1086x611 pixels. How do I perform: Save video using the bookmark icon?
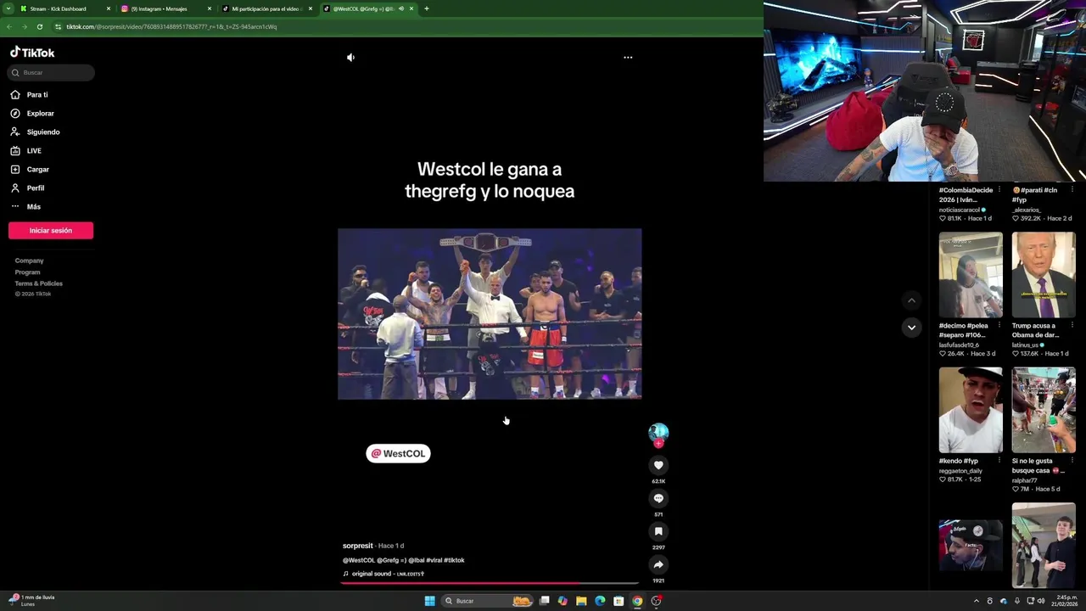(x=658, y=531)
